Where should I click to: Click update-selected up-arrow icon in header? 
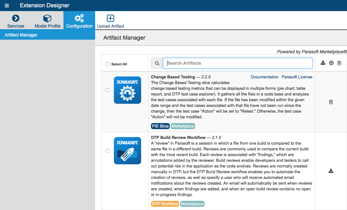click(331, 63)
